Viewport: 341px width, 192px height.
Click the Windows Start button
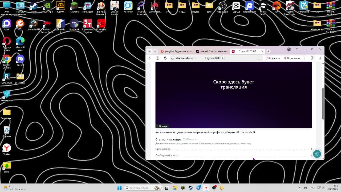(x=119, y=188)
